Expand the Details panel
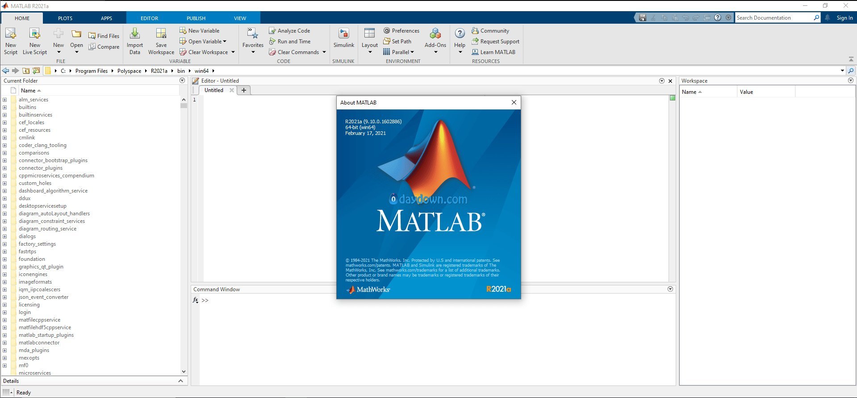Viewport: 857px width, 398px height. [180, 381]
